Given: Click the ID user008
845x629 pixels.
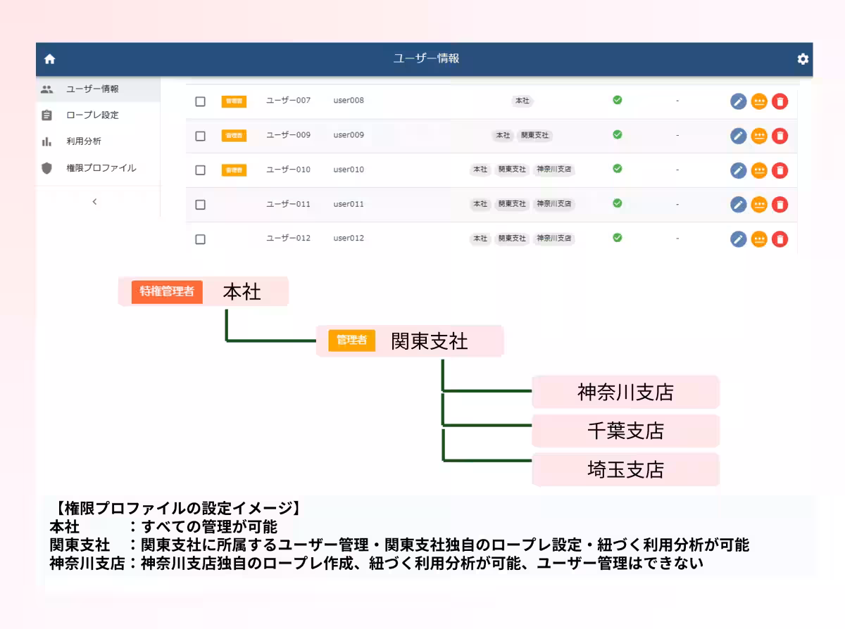Looking at the screenshot, I should 349,101.
